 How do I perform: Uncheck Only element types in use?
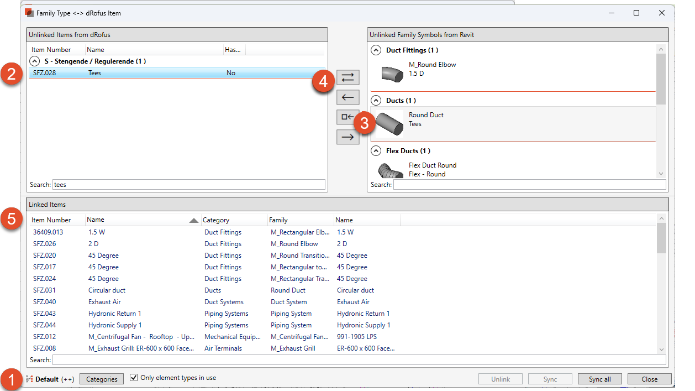[x=134, y=378]
